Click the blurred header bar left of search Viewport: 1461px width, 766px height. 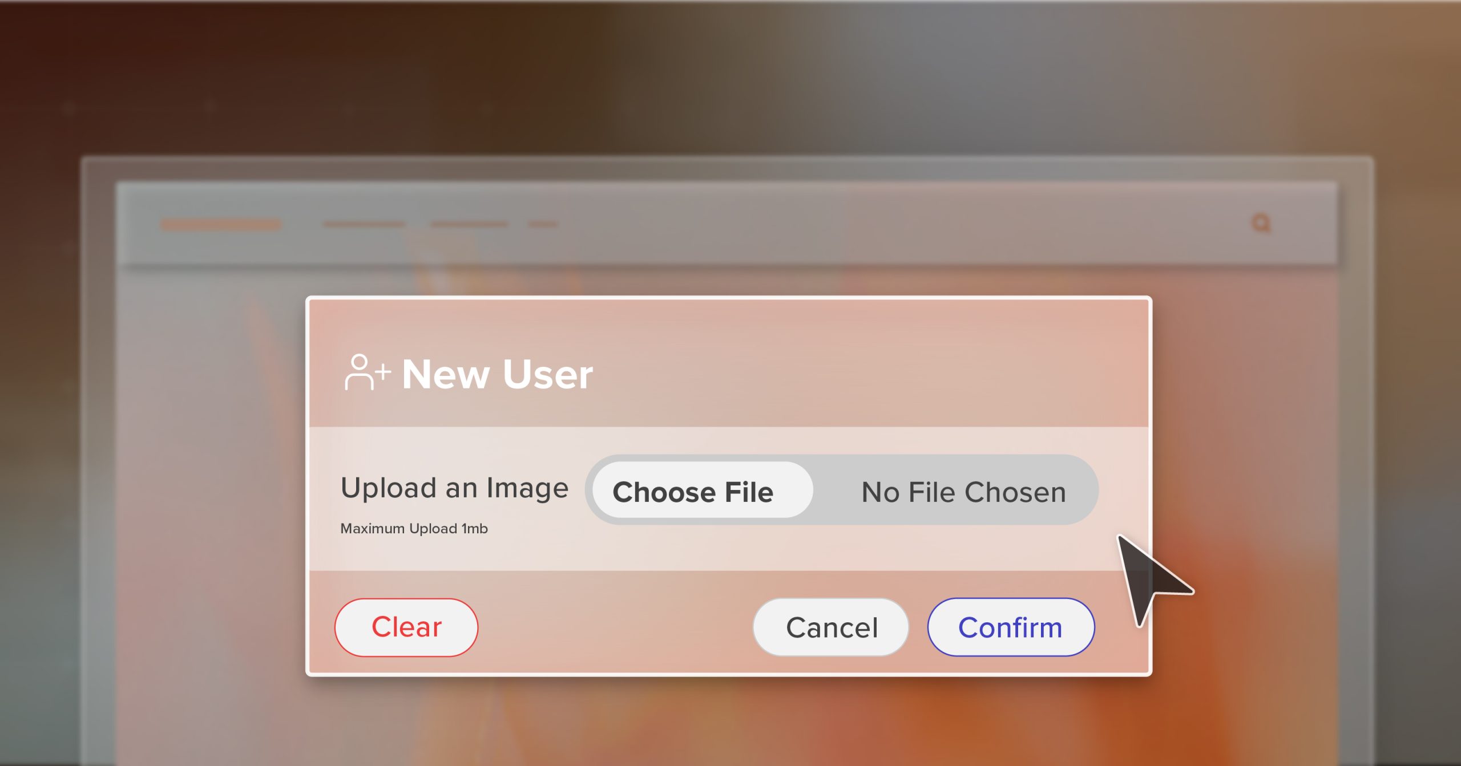tap(913, 224)
